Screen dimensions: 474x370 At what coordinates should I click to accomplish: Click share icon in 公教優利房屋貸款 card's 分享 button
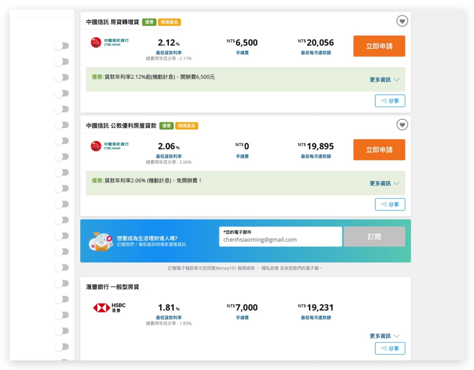[384, 205]
